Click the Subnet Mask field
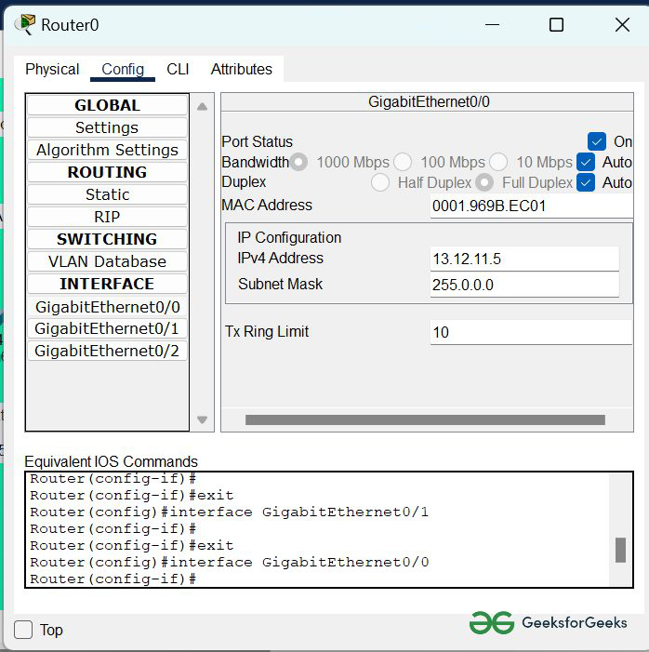The width and height of the screenshot is (649, 652). coord(524,285)
